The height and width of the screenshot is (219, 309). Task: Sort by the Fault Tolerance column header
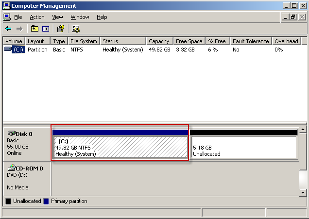click(x=251, y=41)
